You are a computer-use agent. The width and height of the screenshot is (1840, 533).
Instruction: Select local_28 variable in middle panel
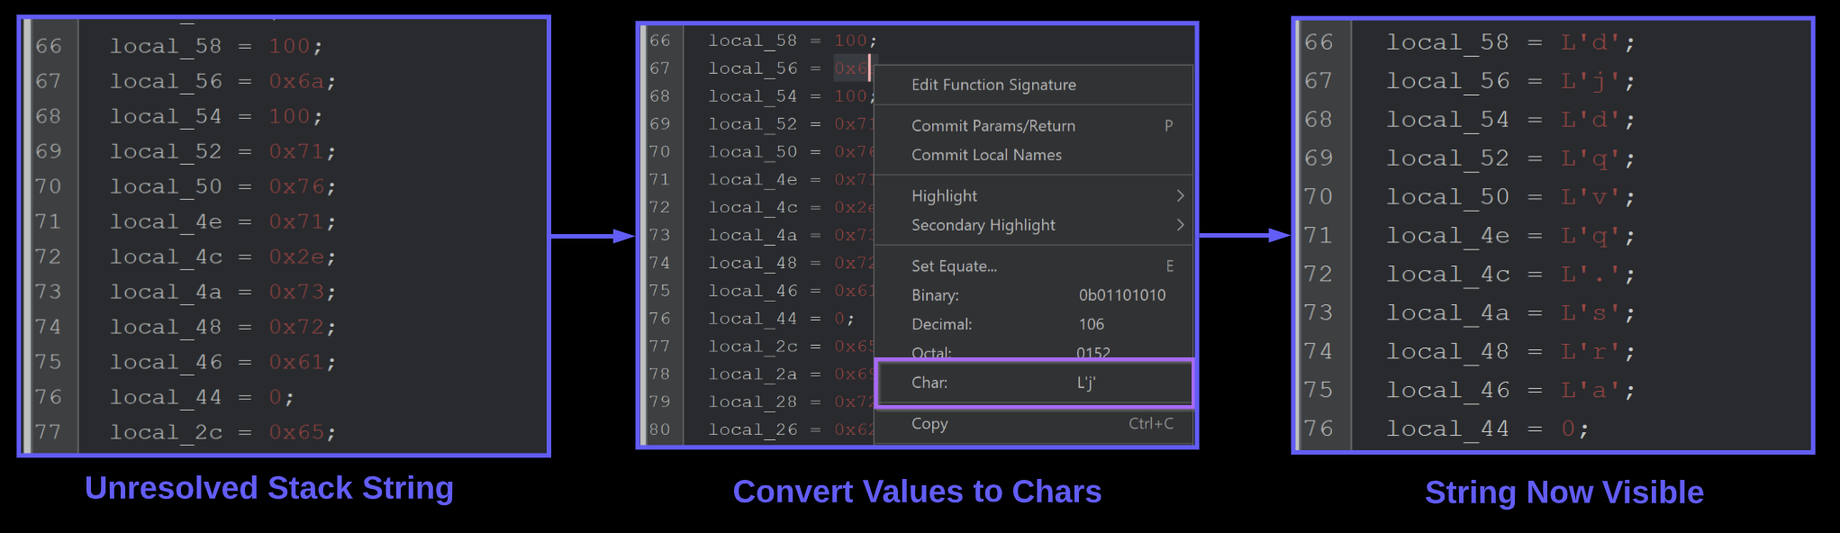point(752,402)
